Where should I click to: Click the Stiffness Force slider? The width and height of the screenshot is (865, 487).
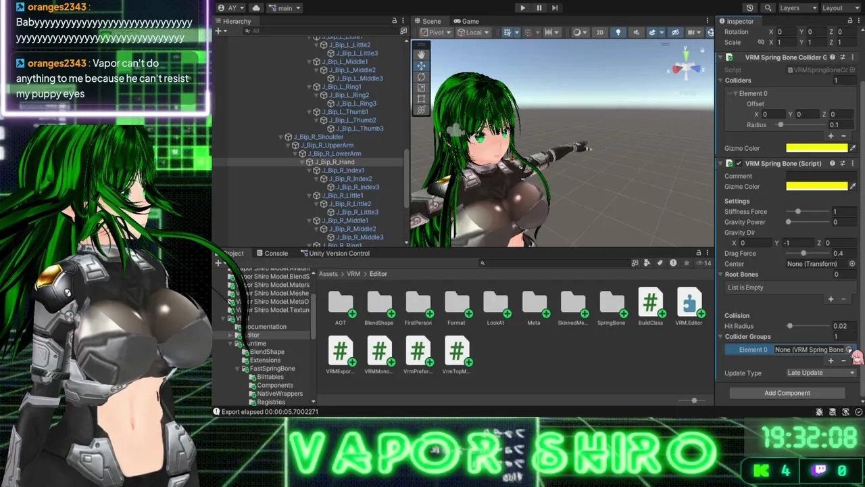click(x=807, y=212)
